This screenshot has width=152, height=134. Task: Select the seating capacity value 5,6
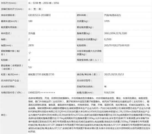30,67
